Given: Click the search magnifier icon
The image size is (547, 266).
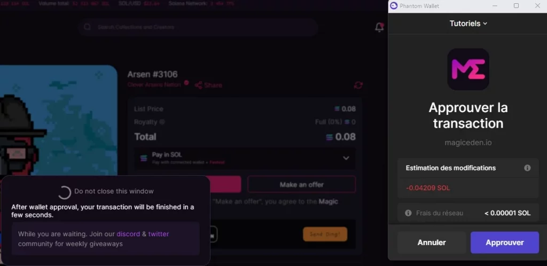Looking at the screenshot, I should click(x=88, y=27).
